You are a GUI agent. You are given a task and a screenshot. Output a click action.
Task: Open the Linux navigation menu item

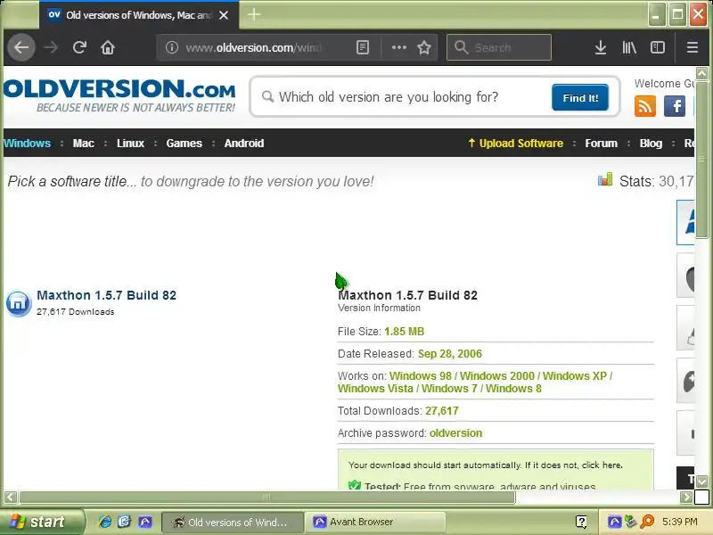coord(130,144)
